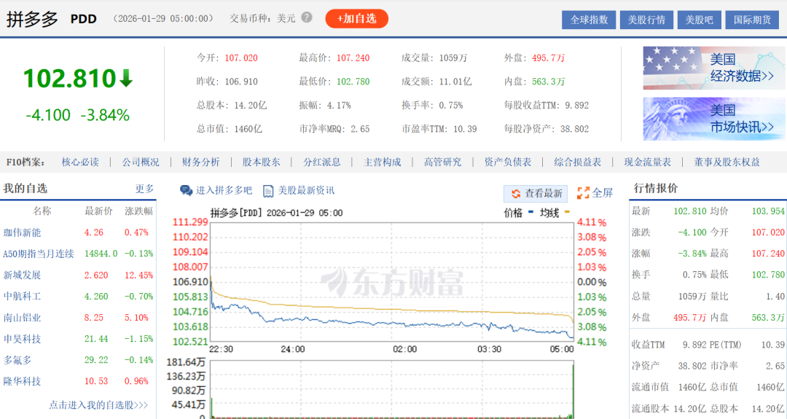Open 现金流量表 link

tap(648, 162)
